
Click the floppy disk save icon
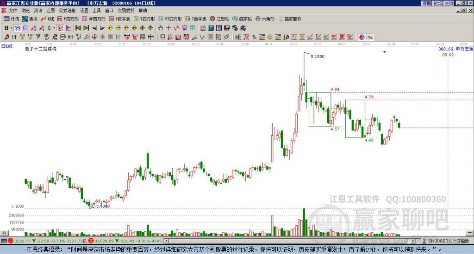227,28
